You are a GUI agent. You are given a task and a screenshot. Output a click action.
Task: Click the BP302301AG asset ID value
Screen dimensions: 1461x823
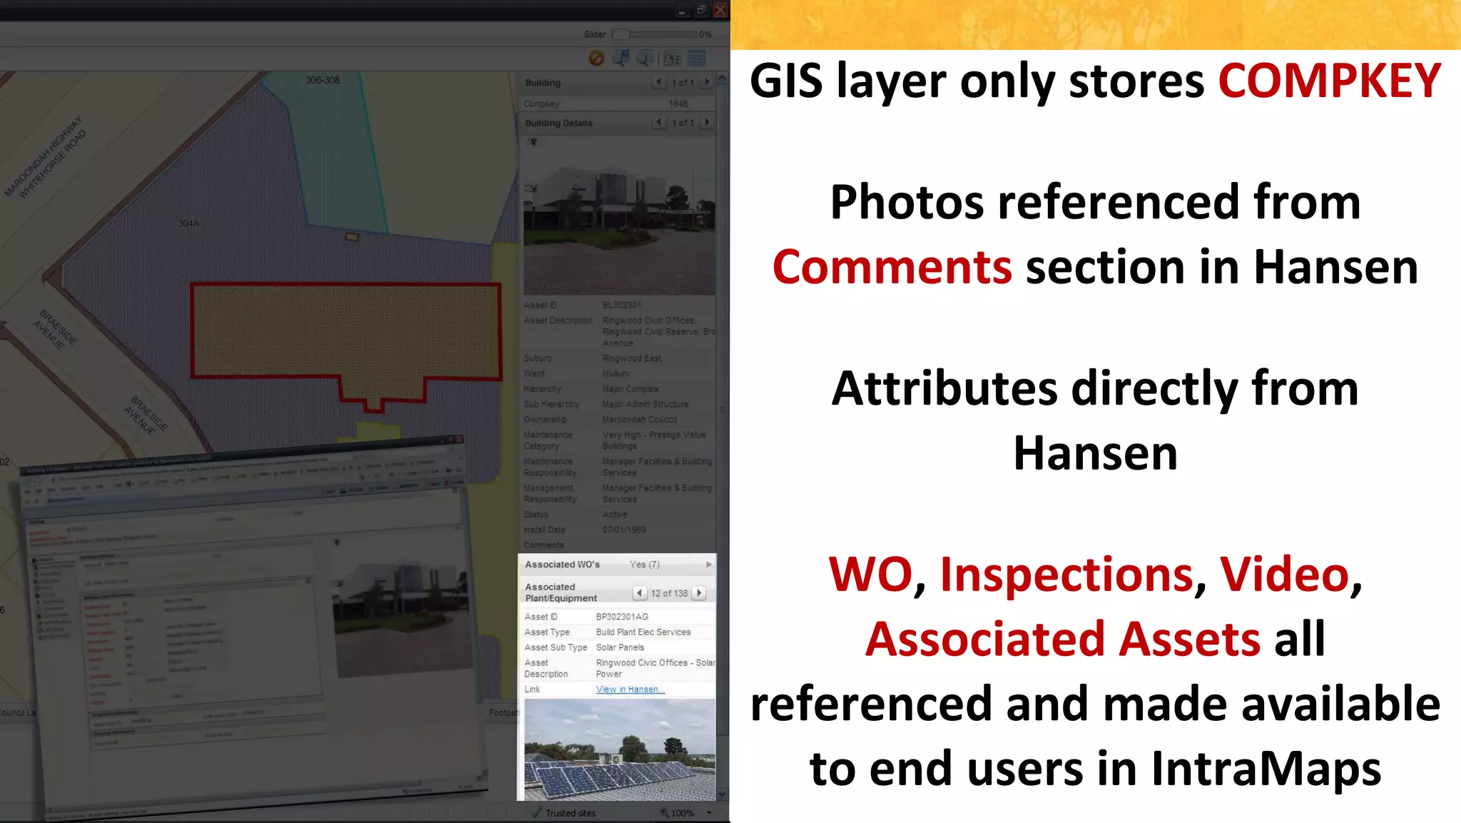click(622, 617)
